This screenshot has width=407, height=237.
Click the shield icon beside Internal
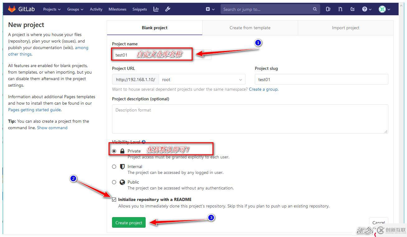click(122, 166)
